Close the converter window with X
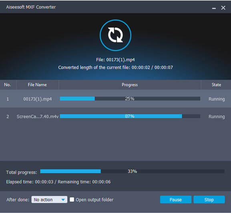Viewport: 231px width, 213px height. click(x=223, y=8)
